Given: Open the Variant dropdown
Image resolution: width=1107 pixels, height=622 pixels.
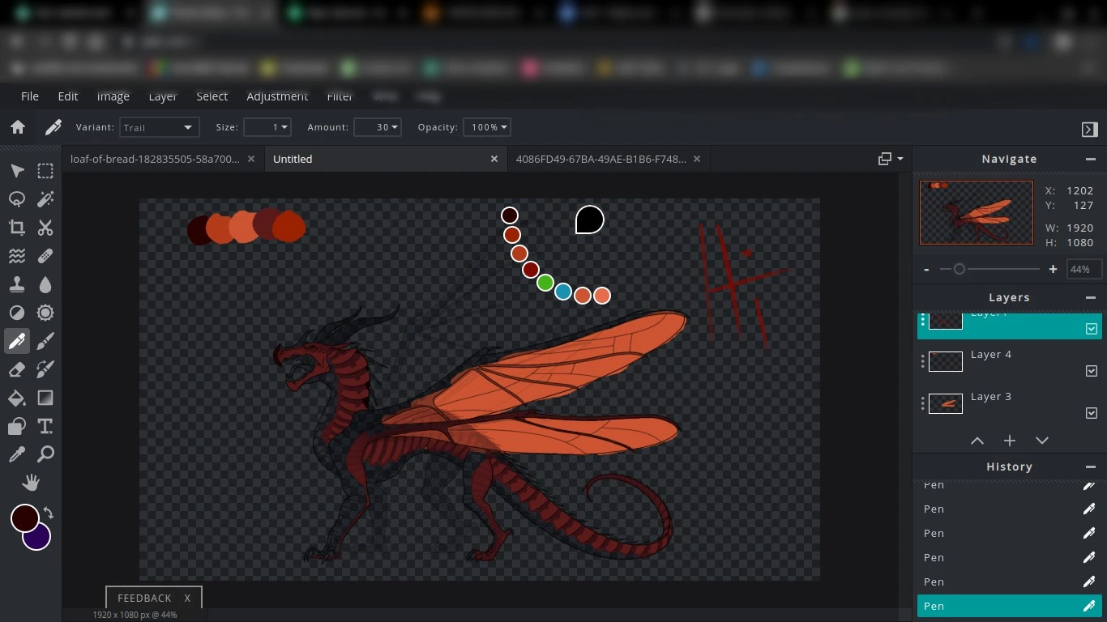Looking at the screenshot, I should tap(159, 127).
